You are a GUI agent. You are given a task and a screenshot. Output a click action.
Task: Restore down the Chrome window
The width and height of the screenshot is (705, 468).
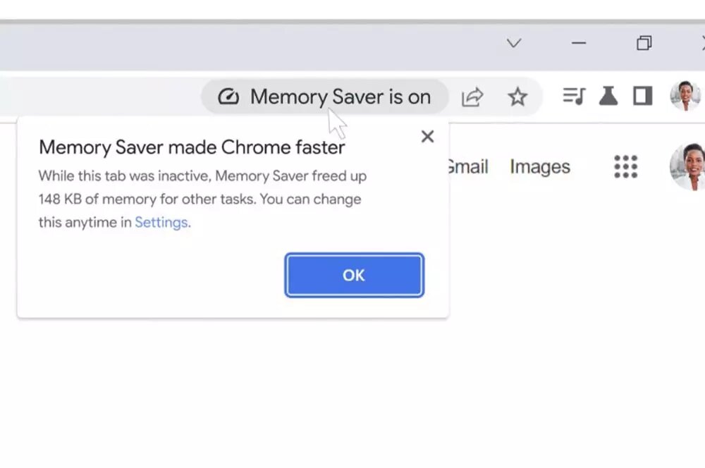tap(644, 44)
